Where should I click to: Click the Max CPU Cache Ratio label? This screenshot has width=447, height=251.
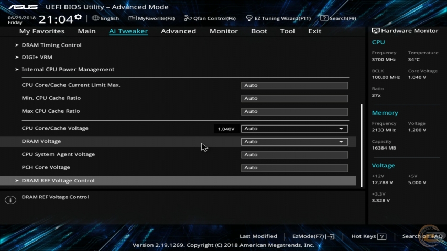click(x=51, y=111)
